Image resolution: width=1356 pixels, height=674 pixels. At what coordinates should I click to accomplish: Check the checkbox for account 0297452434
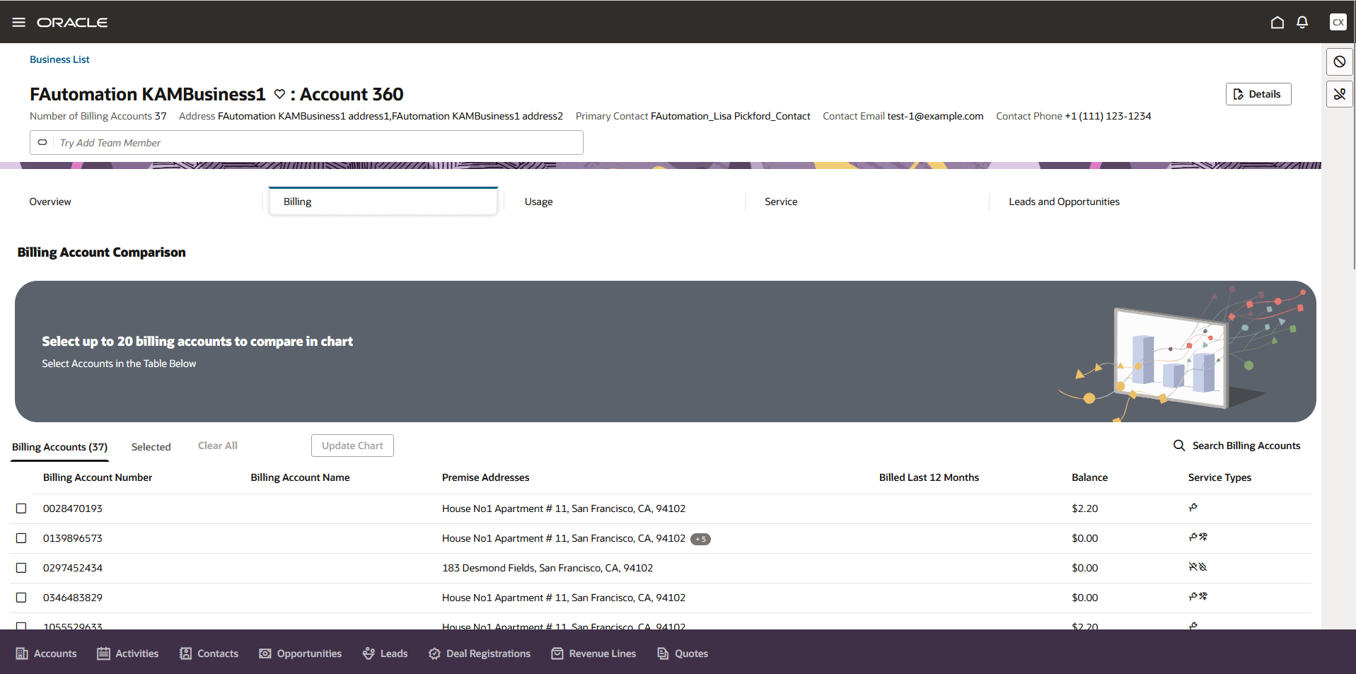click(x=21, y=567)
